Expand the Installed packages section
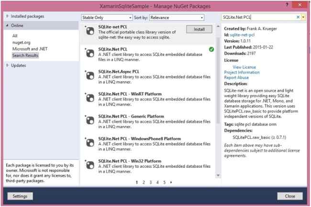Viewport: 311px width, 207px height. 7,16
